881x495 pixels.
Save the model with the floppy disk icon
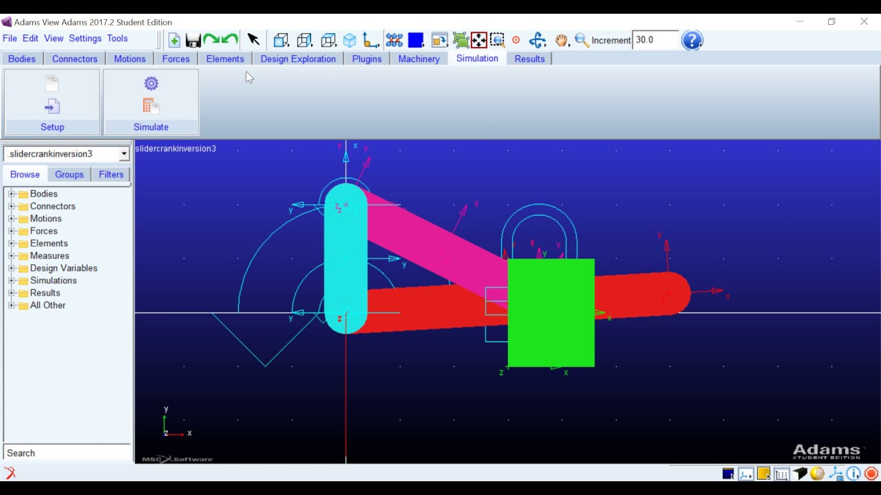[193, 41]
